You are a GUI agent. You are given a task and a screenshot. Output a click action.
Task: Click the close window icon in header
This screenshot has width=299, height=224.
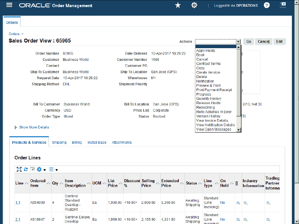pos(283,5)
